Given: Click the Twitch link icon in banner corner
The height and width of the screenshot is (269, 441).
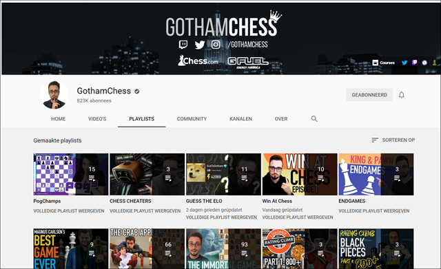Looking at the screenshot, I should [x=414, y=63].
